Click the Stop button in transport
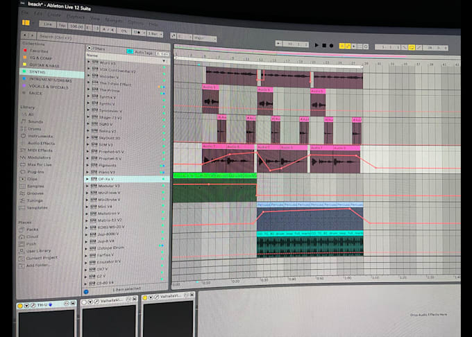The height and width of the screenshot is (337, 472). (324, 45)
